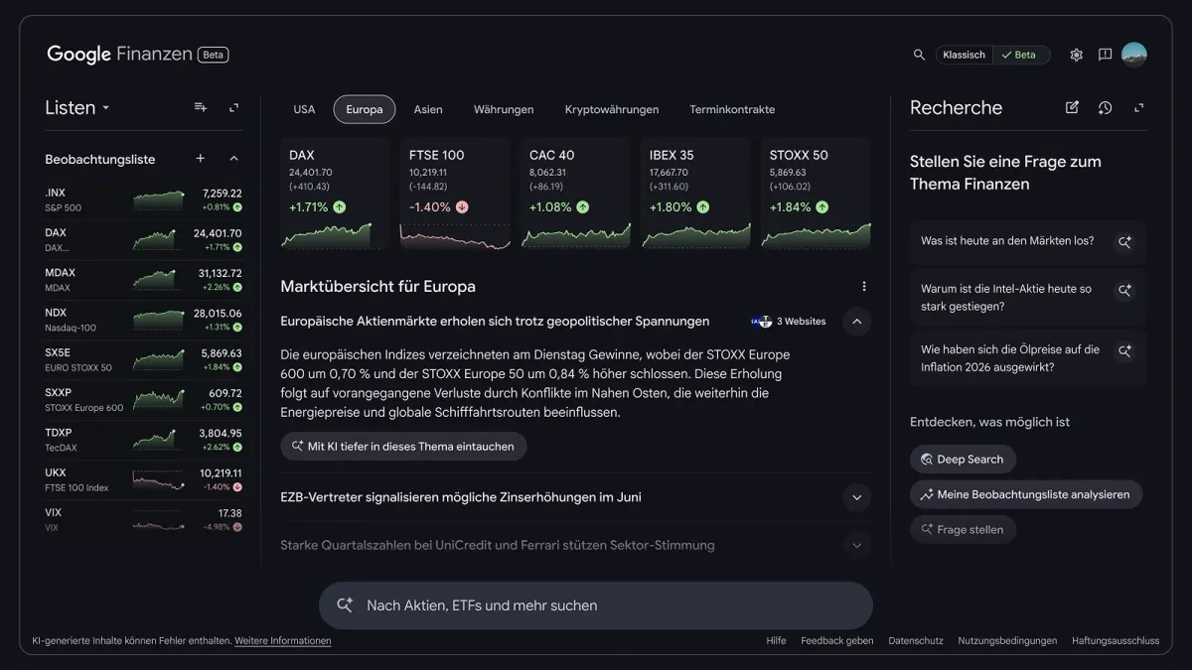Select the Terminkontrakte tab
Image resolution: width=1192 pixels, height=670 pixels.
(732, 109)
